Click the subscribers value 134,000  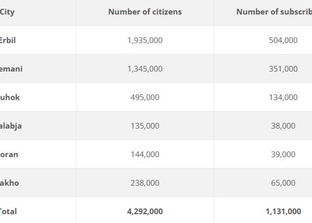tap(283, 97)
